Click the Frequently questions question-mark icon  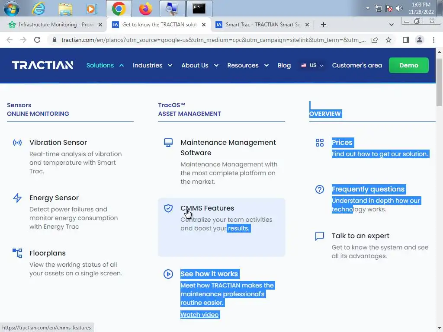pos(320,189)
